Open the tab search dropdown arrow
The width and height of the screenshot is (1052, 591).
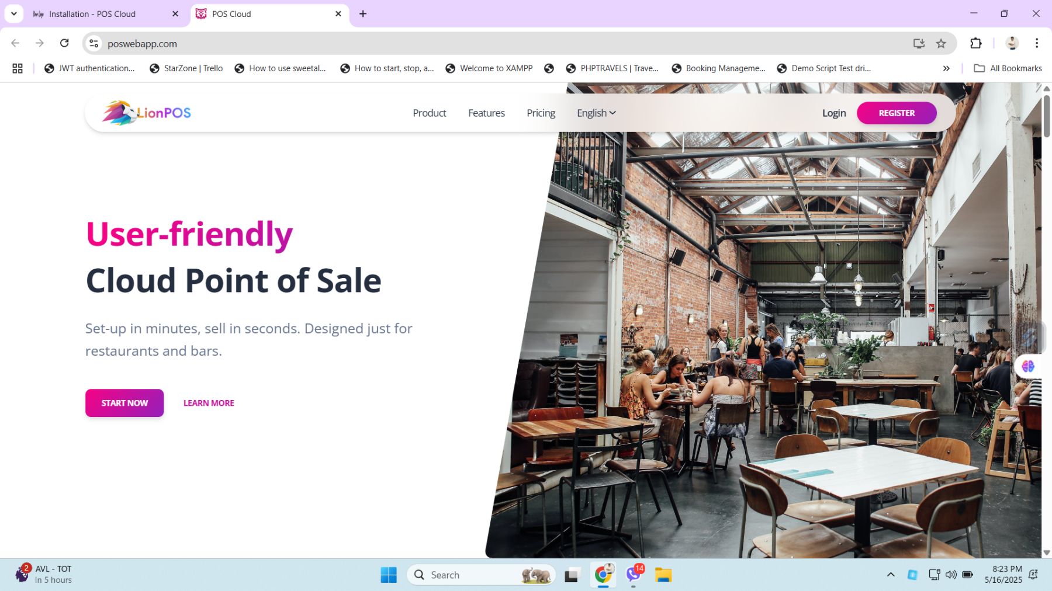[x=13, y=13]
